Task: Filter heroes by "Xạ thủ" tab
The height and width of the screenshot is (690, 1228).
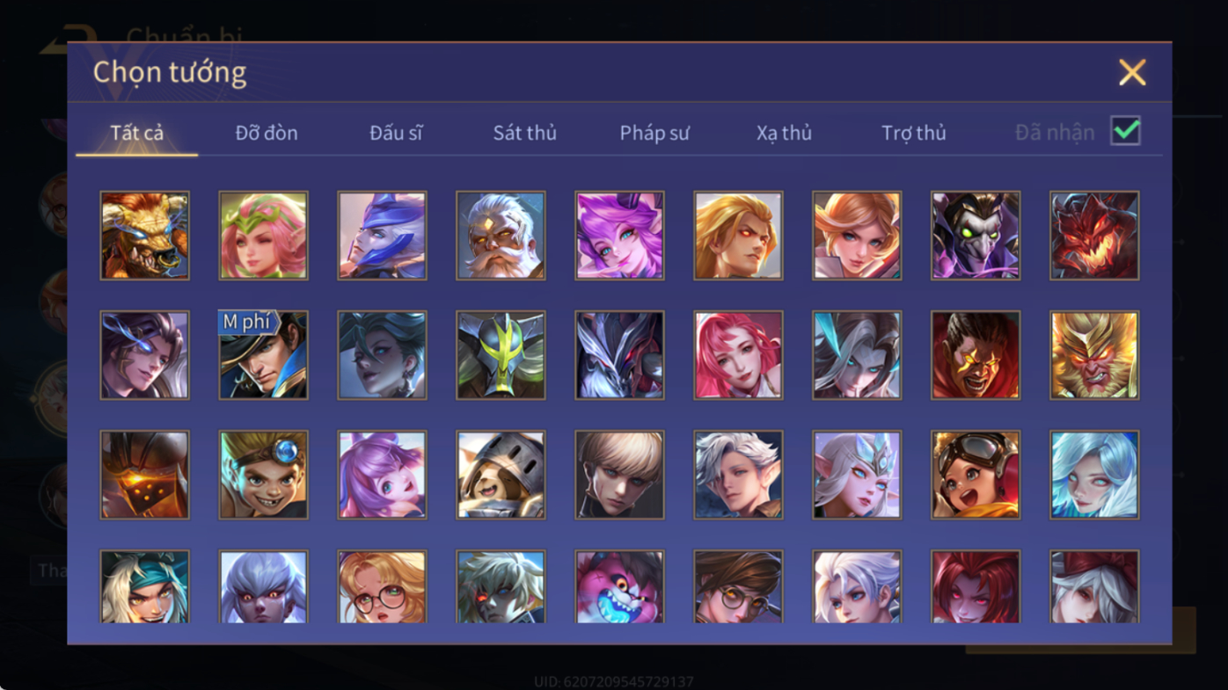Action: [784, 133]
